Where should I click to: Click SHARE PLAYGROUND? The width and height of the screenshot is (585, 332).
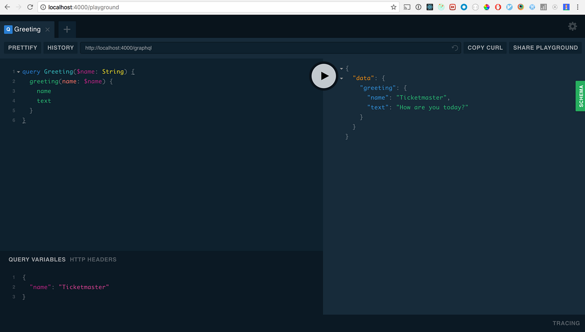pos(545,48)
